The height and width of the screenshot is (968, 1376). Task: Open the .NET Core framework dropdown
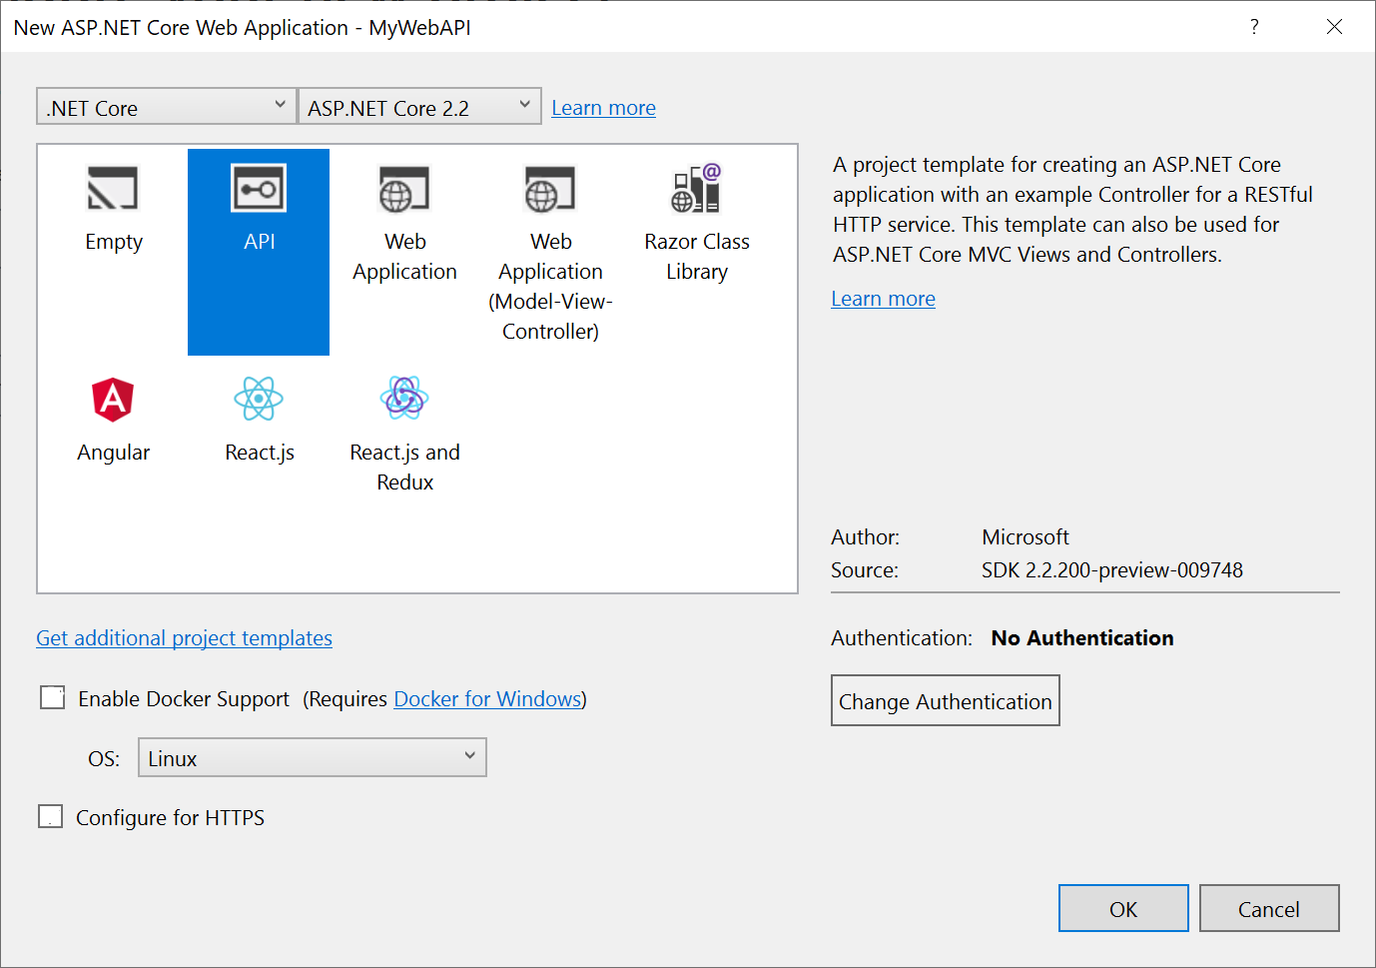[165, 106]
